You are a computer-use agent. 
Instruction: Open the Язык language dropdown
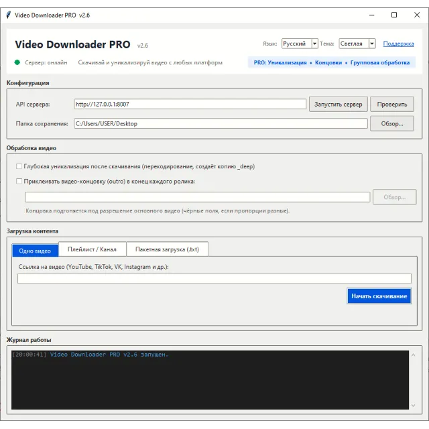coord(300,44)
